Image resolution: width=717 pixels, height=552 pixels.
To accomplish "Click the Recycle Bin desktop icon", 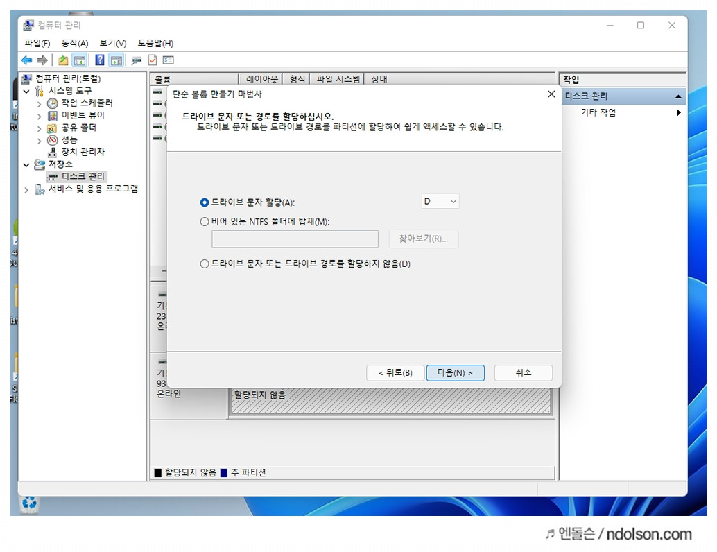I will [29, 503].
